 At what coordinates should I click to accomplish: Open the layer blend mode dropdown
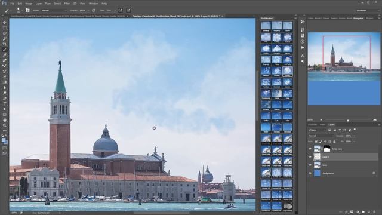(x=321, y=136)
